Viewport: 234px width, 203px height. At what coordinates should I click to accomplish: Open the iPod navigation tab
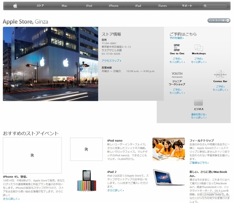coord(89,6)
